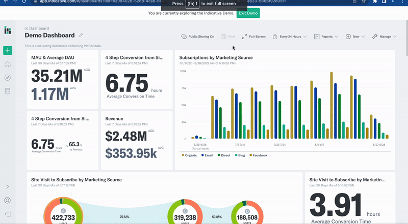The width and height of the screenshot is (408, 224).
Task: Click the $353.95k average revenue value
Action: point(131,153)
